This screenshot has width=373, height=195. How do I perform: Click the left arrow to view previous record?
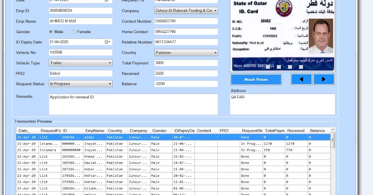[x=301, y=79]
